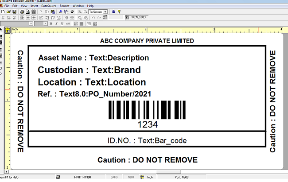Open the DataSource menu

click(x=49, y=6)
